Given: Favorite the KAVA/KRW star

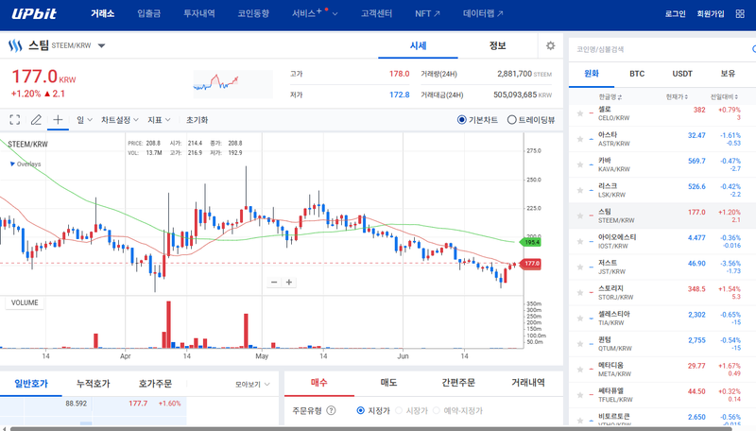Looking at the screenshot, I should point(580,164).
